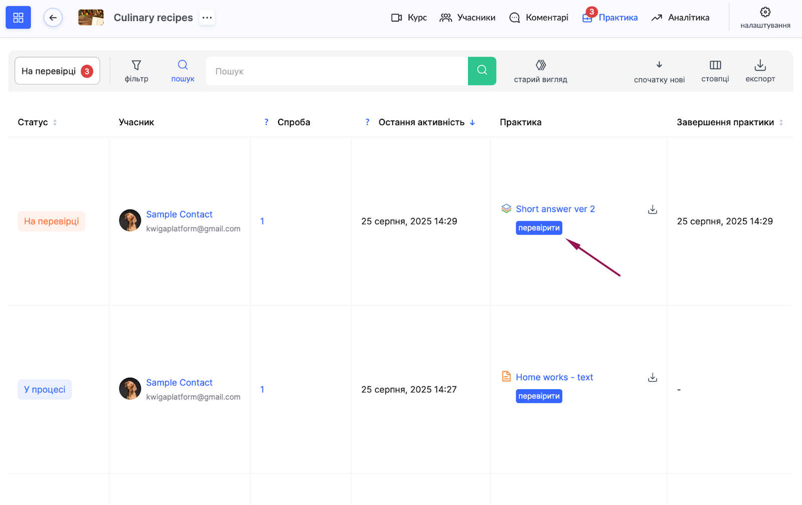The image size is (802, 505).
Task: Click into the Пошук search field
Action: pos(336,71)
